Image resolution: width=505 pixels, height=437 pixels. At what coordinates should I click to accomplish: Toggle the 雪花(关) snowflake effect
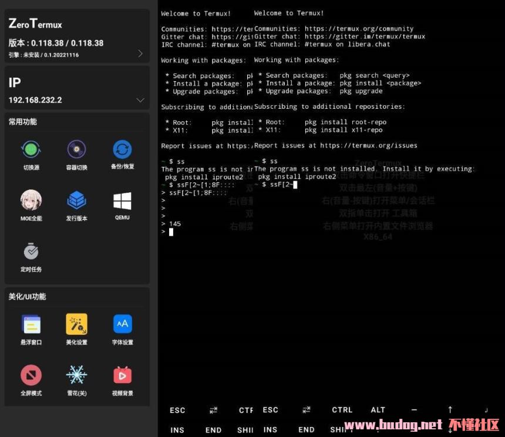[77, 375]
